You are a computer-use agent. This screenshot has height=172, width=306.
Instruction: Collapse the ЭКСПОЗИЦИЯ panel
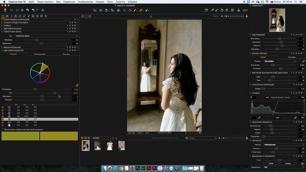click(x=251, y=35)
